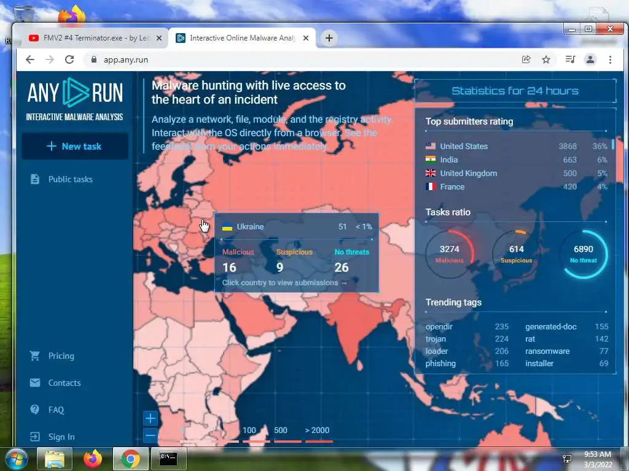Open the media control icon
The height and width of the screenshot is (471, 629).
[570, 59]
